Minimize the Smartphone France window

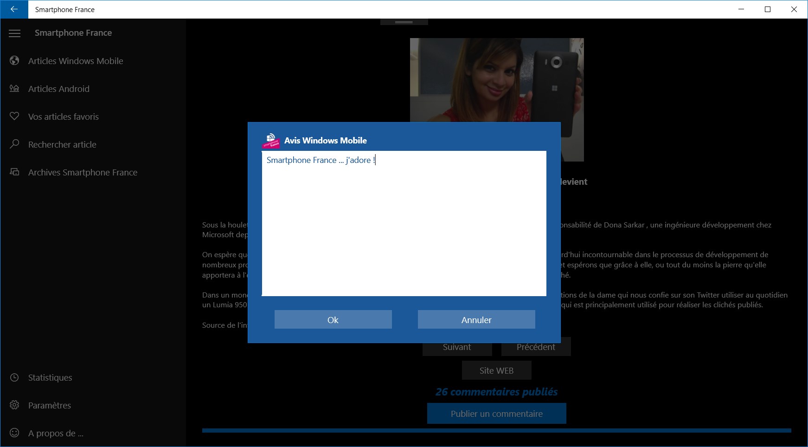click(741, 9)
